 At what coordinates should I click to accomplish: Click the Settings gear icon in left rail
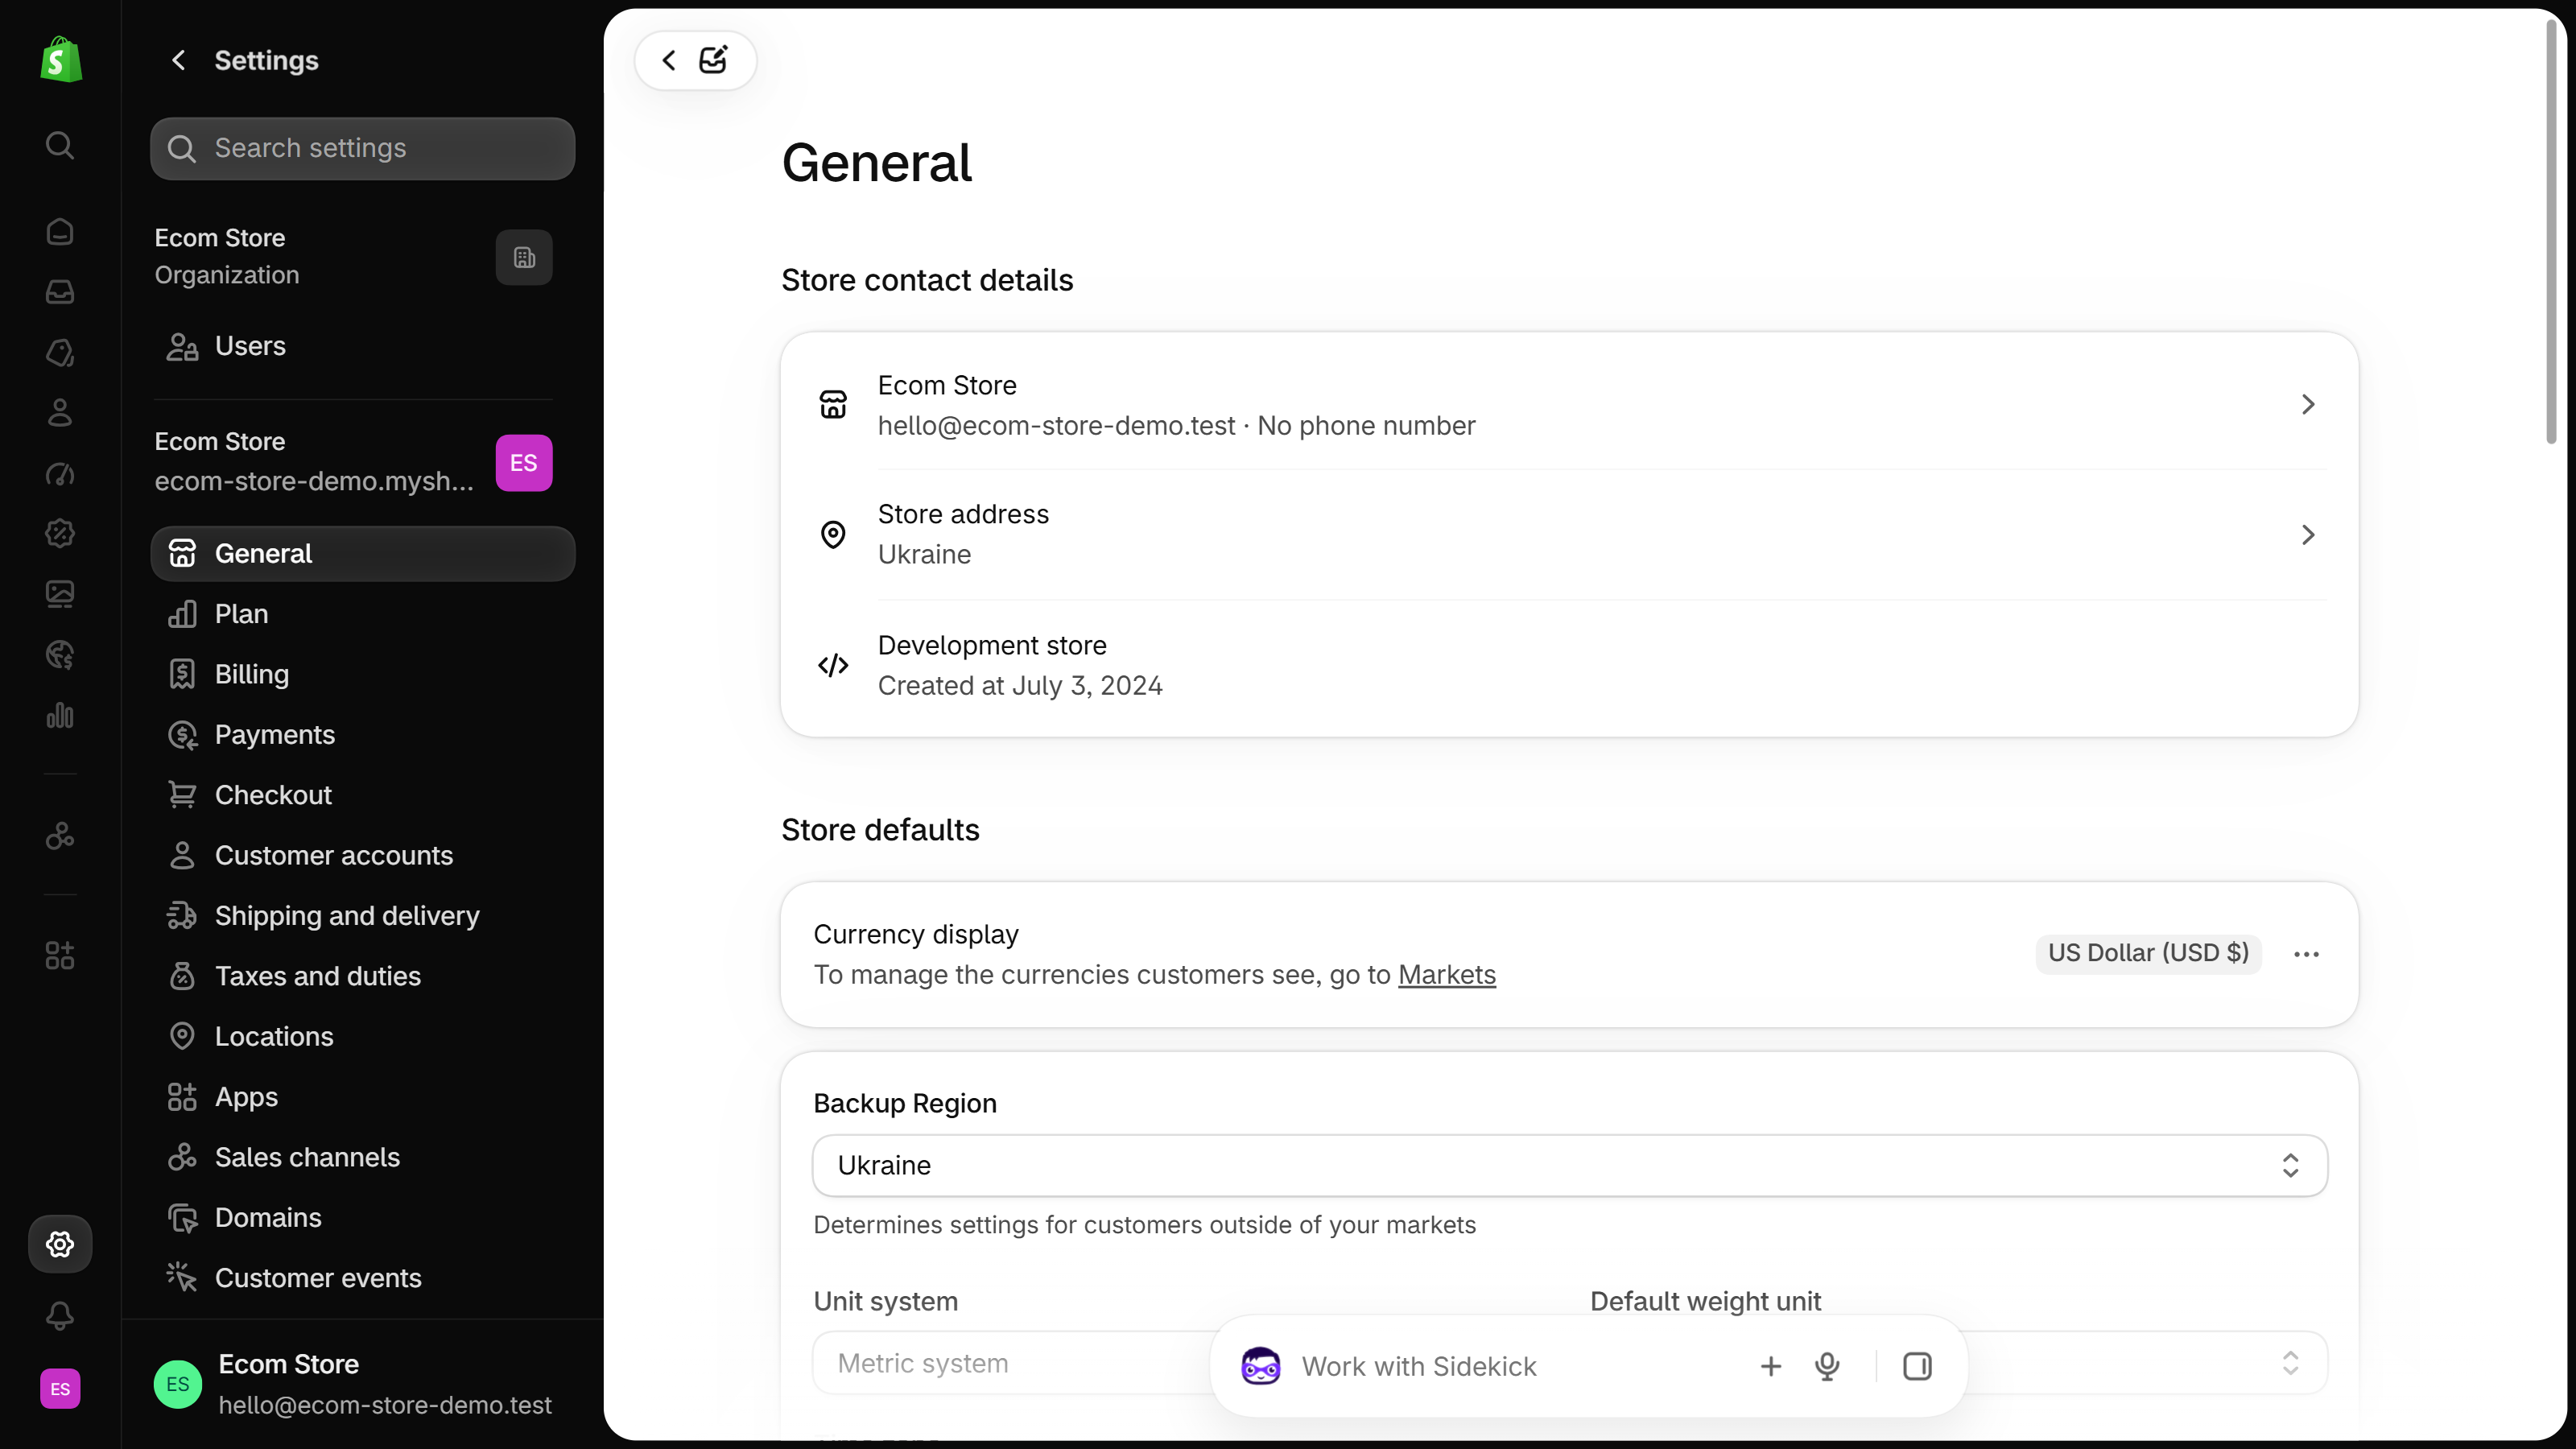(60, 1244)
